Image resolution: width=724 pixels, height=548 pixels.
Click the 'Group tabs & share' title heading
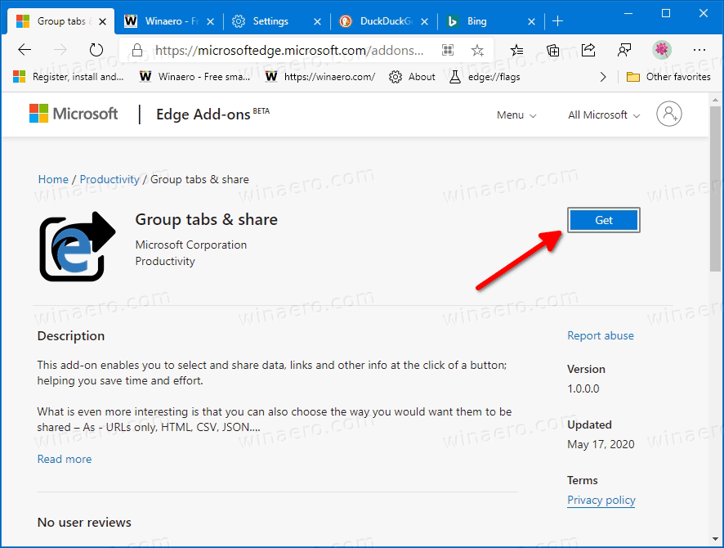click(x=206, y=219)
